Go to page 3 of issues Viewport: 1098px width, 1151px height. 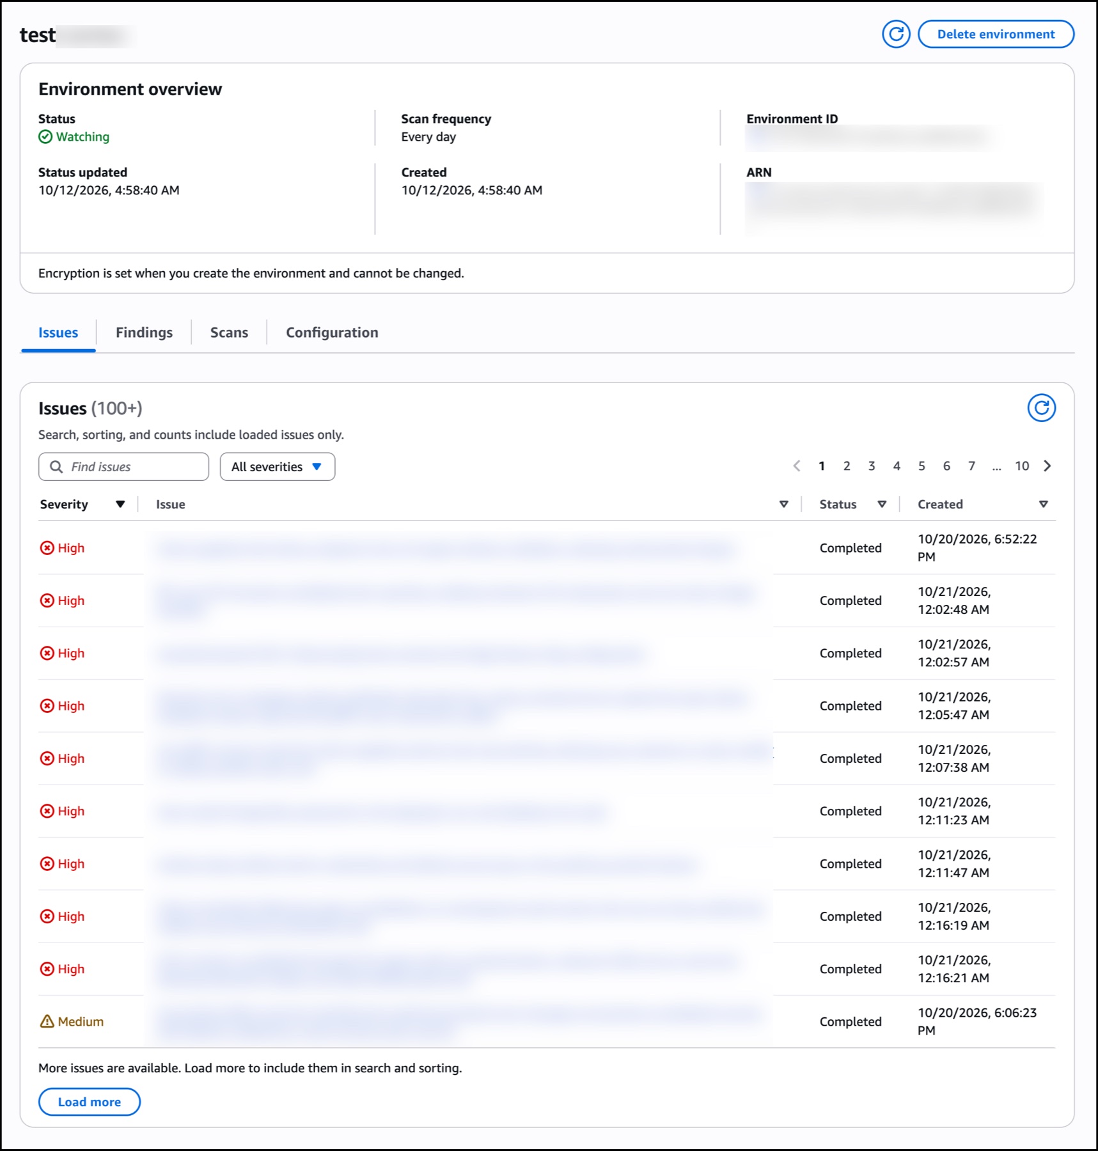tap(872, 466)
